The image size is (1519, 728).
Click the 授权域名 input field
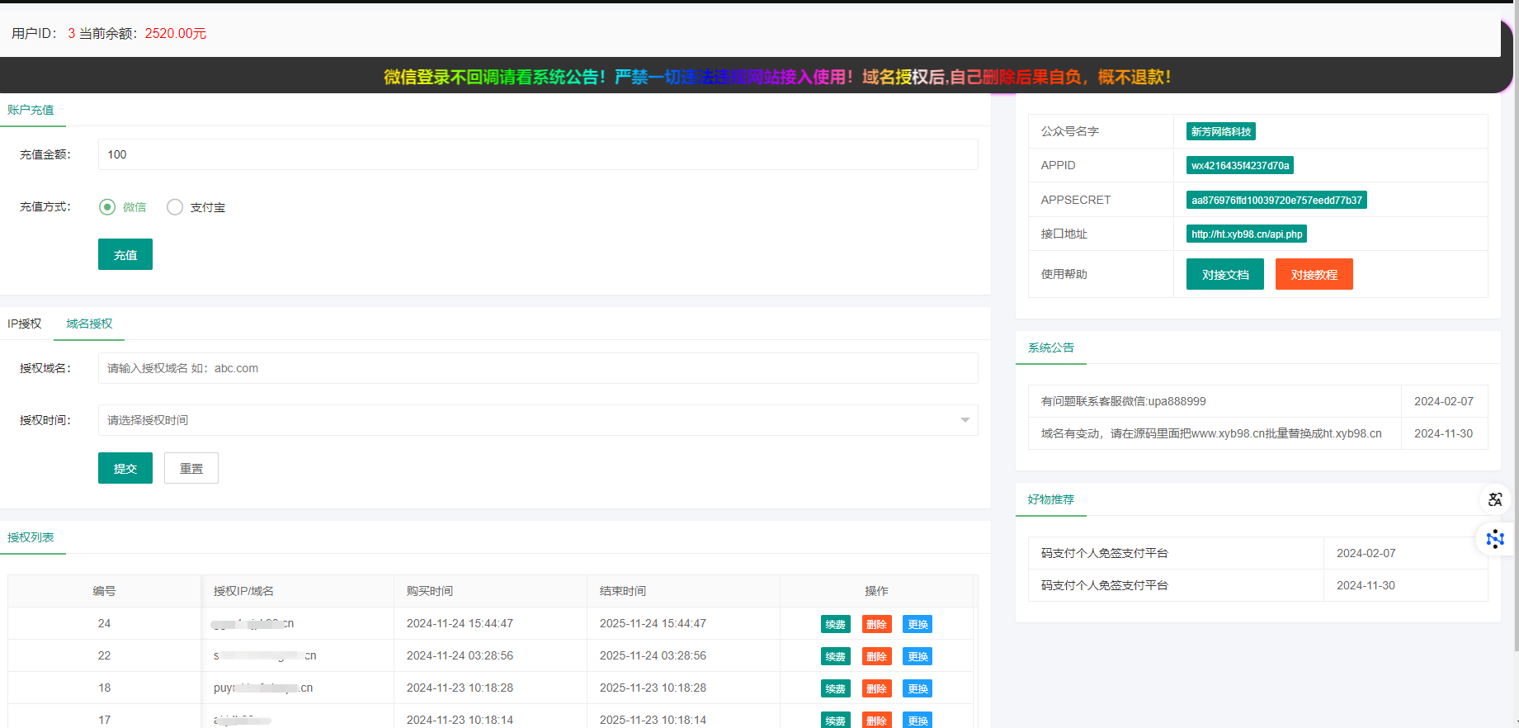coord(537,368)
